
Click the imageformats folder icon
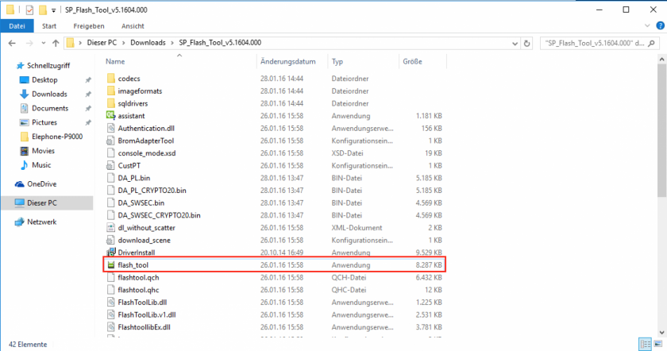[x=110, y=91]
